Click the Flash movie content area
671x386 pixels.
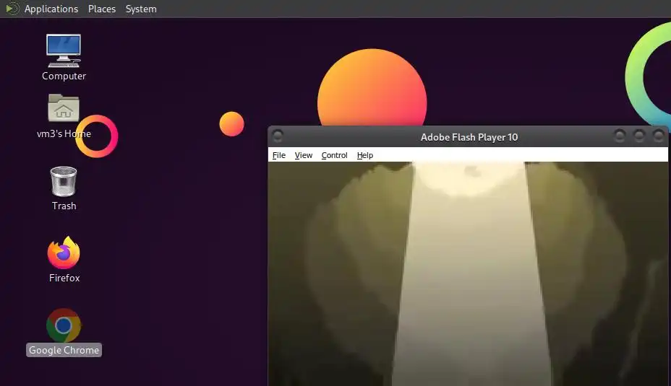[x=468, y=273]
